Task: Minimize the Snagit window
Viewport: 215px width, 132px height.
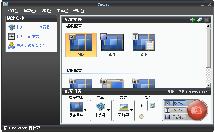Action: 203,5
